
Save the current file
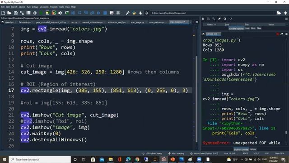tap(16, 13)
